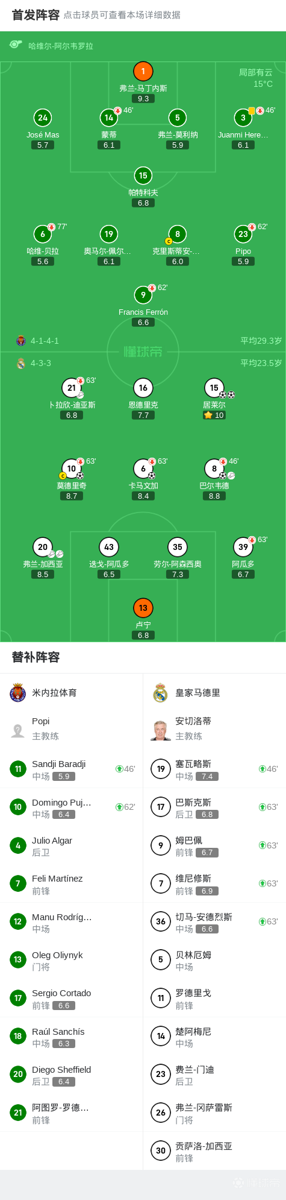Open player 9 Francis Ferrón details
The image size is (286, 1200).
tap(143, 295)
